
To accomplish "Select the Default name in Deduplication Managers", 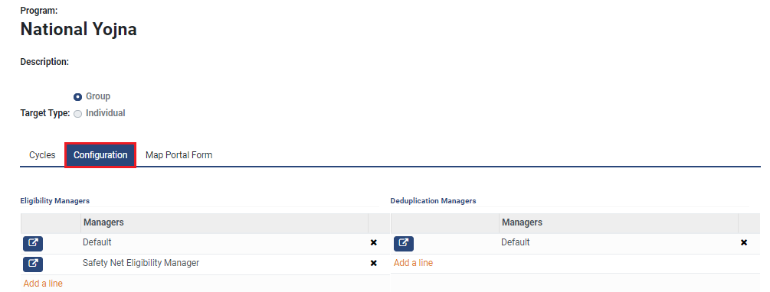I will coord(515,242).
